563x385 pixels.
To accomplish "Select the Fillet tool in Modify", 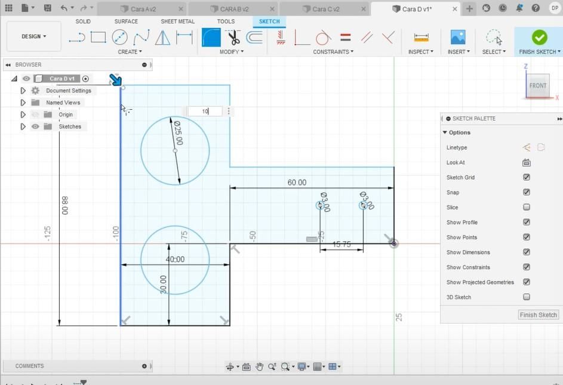I will pyautogui.click(x=211, y=38).
